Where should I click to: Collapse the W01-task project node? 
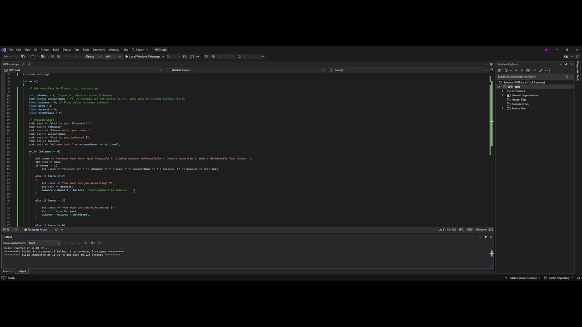[499, 87]
